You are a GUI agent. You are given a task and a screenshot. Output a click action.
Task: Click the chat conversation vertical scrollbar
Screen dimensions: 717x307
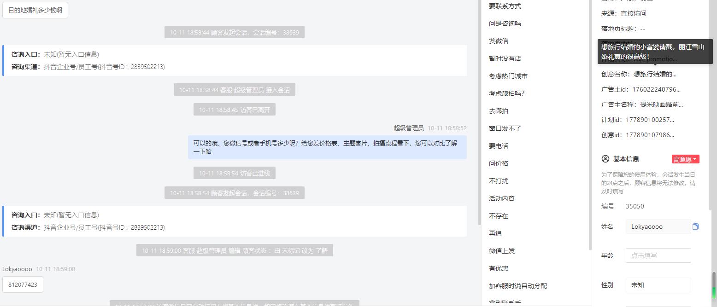480,113
